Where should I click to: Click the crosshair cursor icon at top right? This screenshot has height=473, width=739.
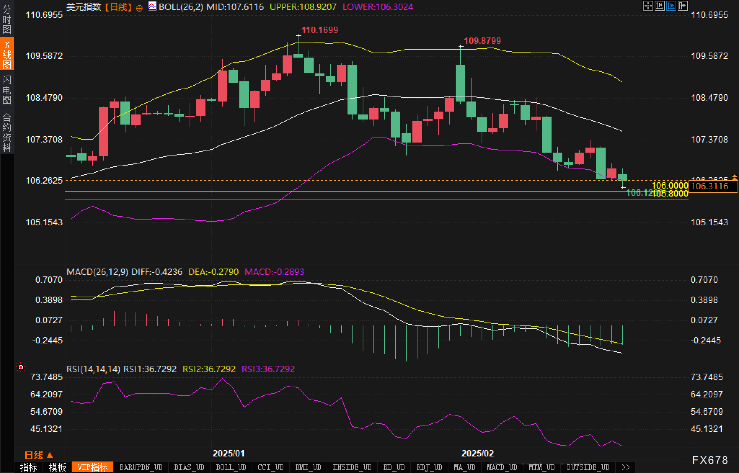click(x=648, y=6)
